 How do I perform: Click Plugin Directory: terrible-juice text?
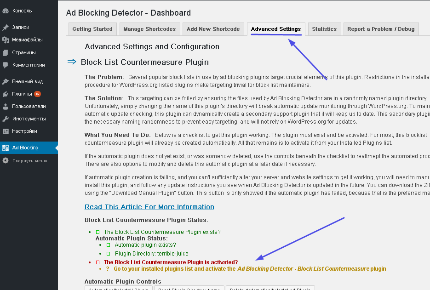[x=152, y=254]
